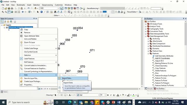The width and height of the screenshot is (187, 105).
Task: Open the Add XY Coordinates tool
Action: 162,58
